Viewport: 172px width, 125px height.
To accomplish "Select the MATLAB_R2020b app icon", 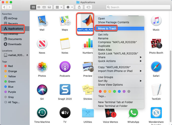I will 87,21.
